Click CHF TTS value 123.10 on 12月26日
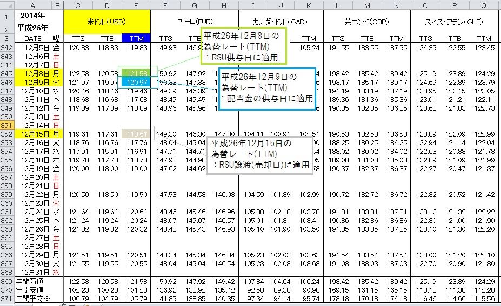This screenshot has height=306, width=501. 426,229
